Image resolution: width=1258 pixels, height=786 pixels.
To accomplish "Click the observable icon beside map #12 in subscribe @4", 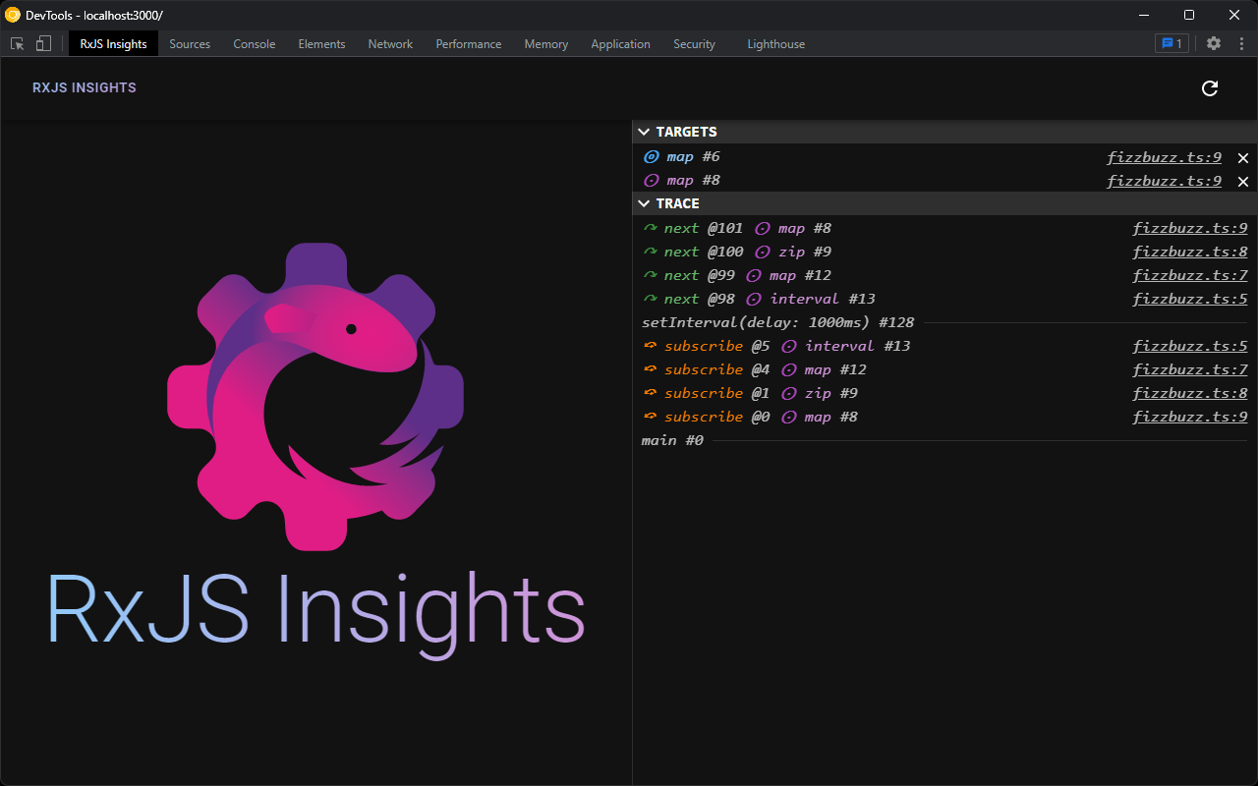I will tap(789, 370).
